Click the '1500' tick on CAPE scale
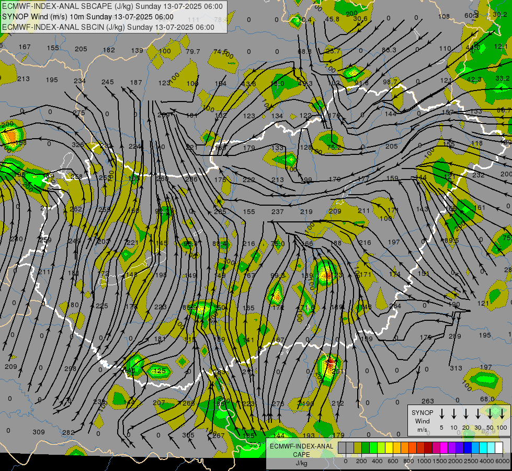Screen dimensions: 512x471 [x=440, y=461]
